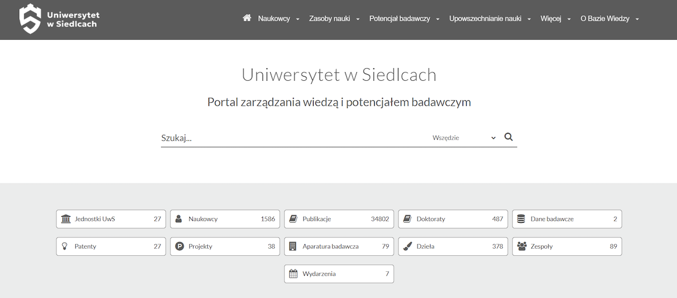Expand the arrow next to O Bazie Wiedzy
677x298 pixels.
[x=637, y=19]
